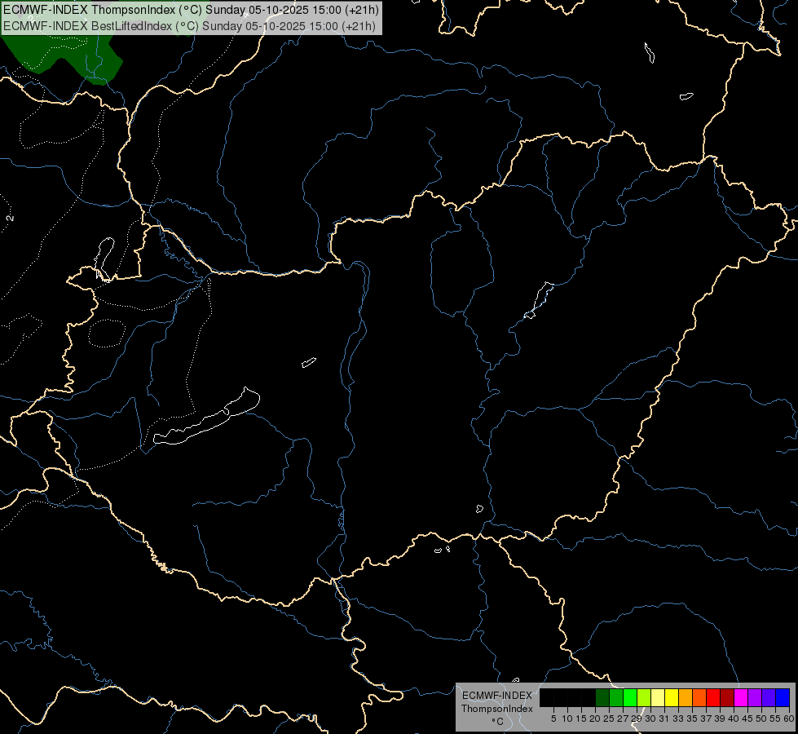Screen dimensions: 798x734
Task: Click the legend label ThompsonIndex
Action: coord(497,709)
